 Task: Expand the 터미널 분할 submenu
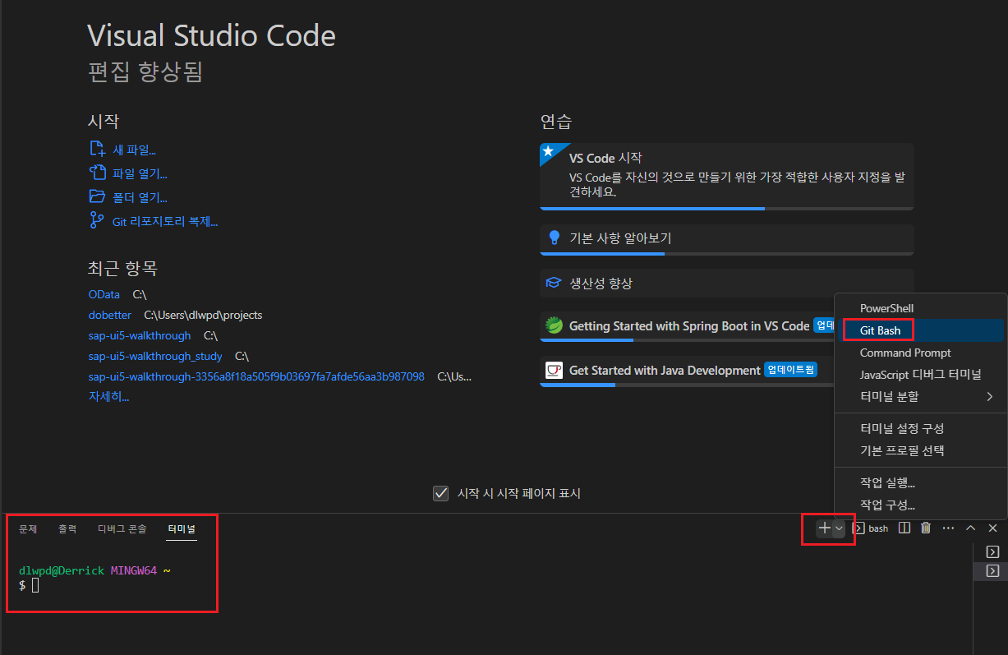click(x=920, y=396)
